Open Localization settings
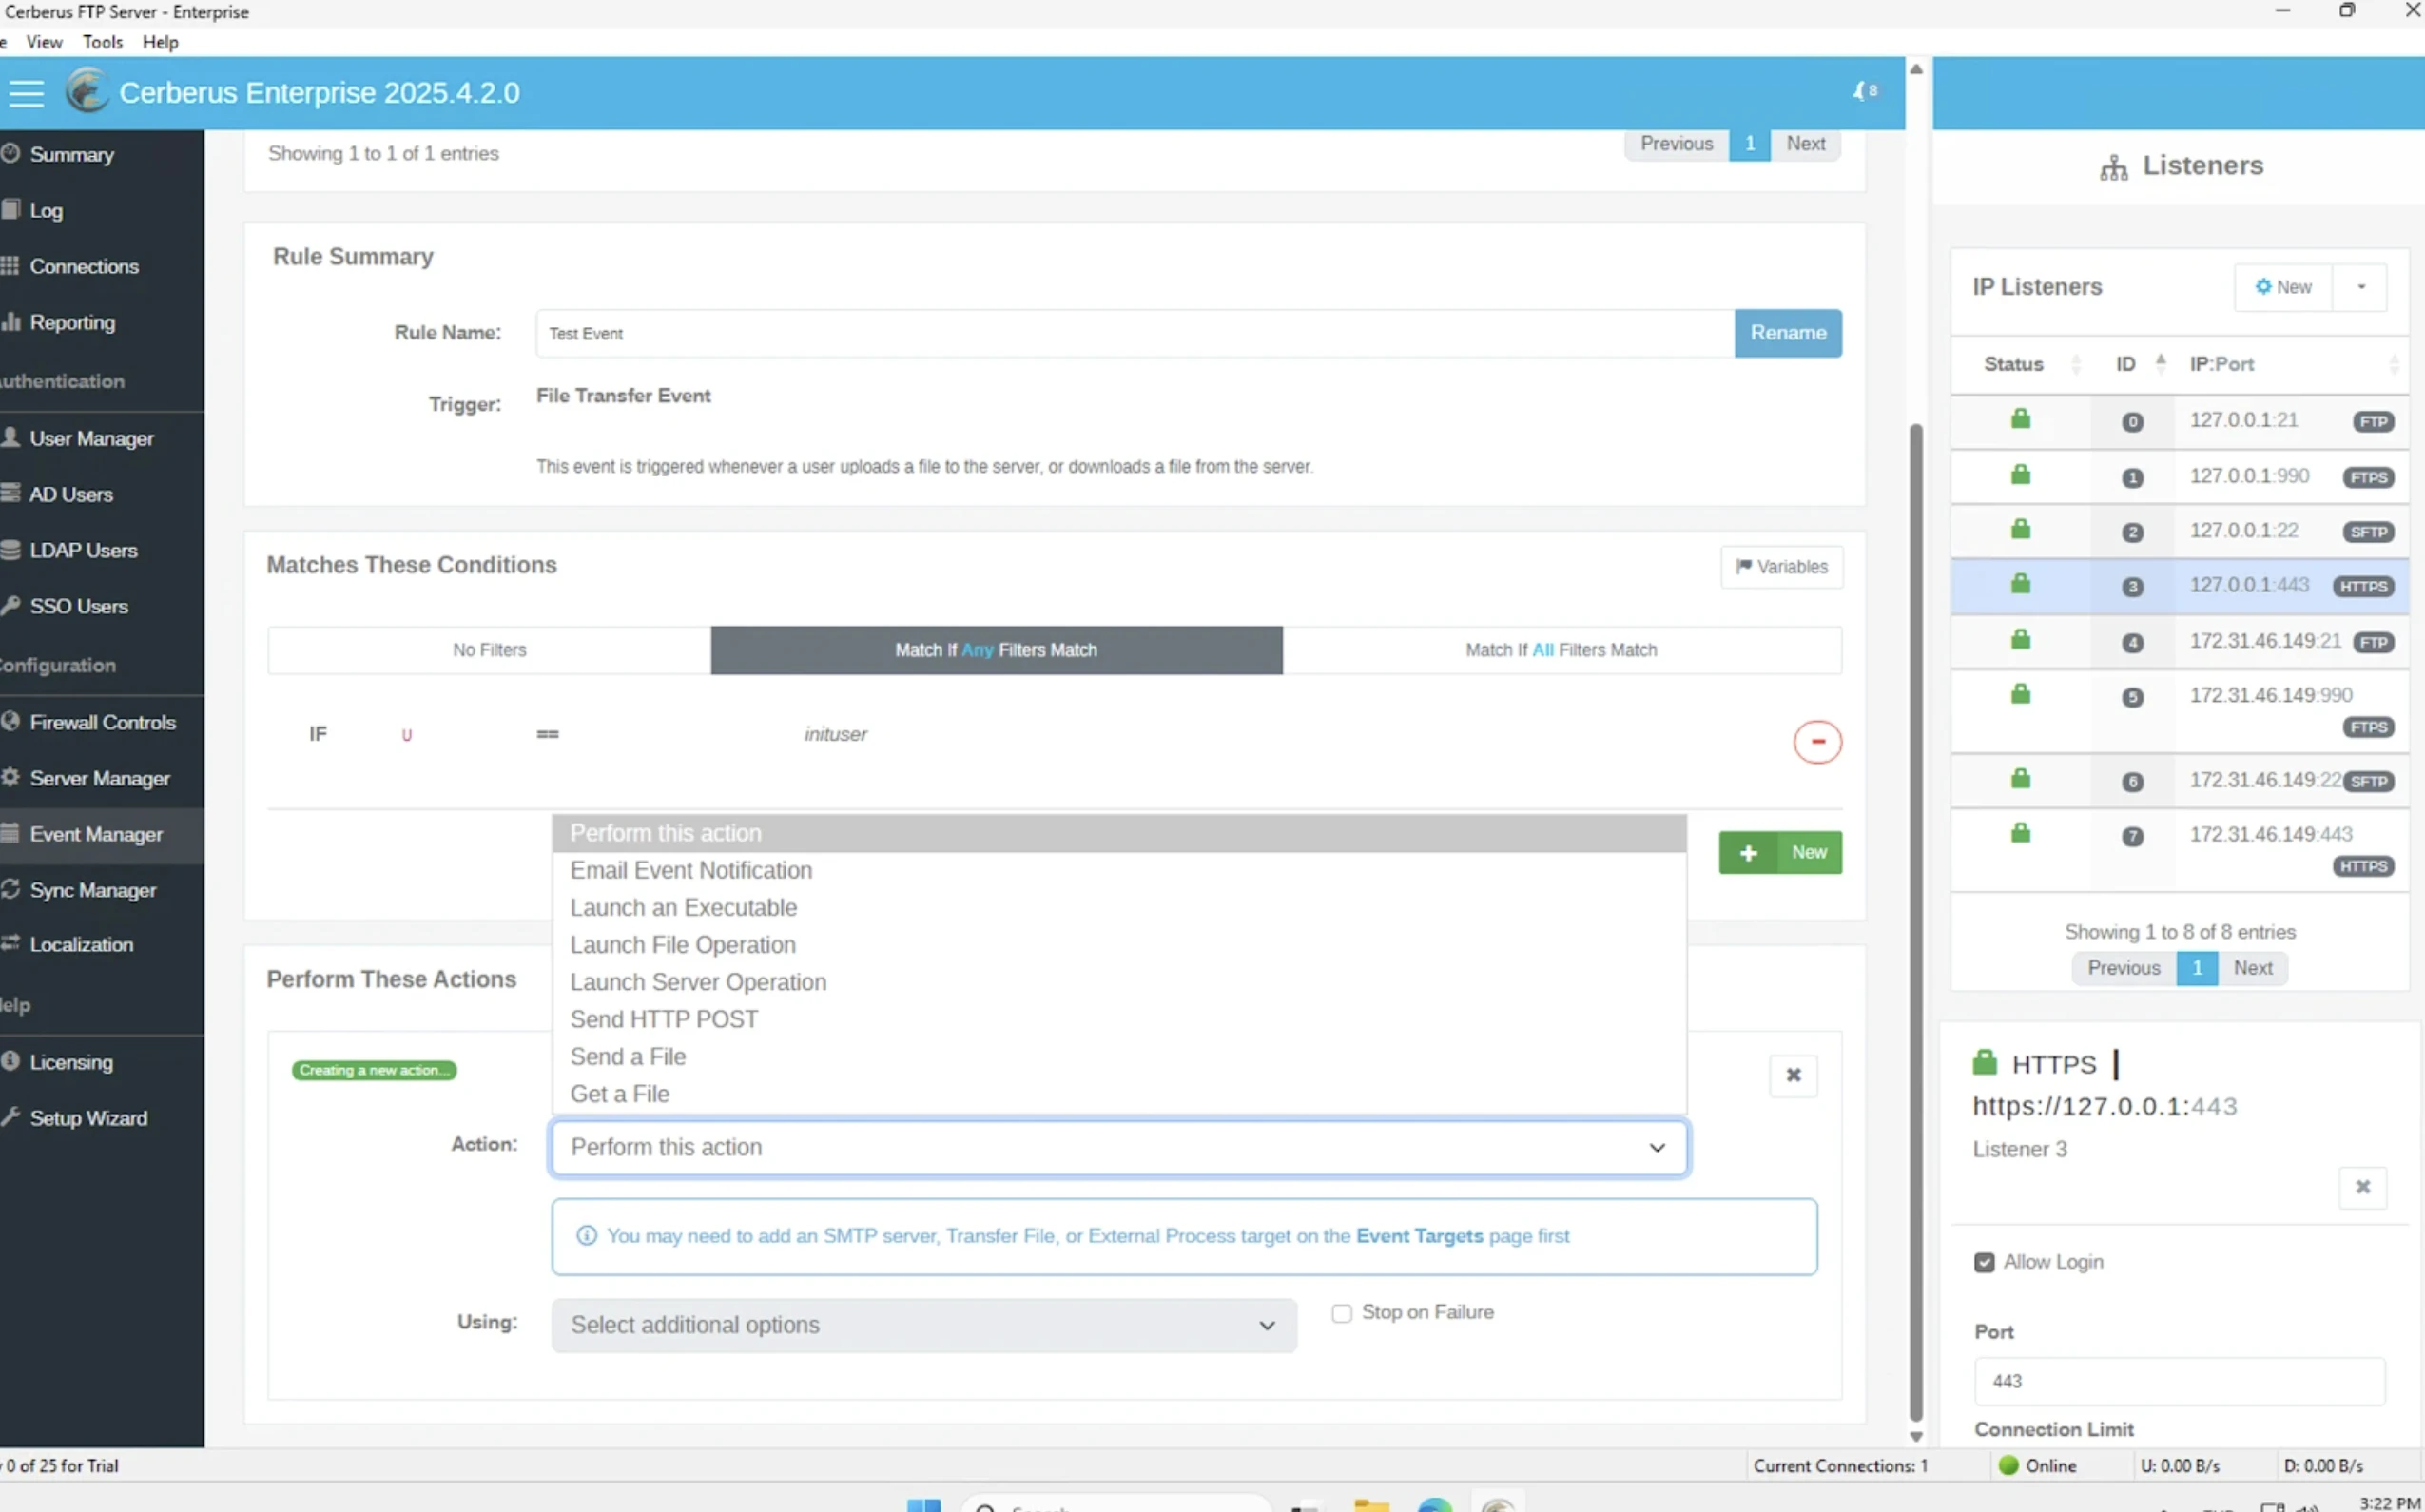2425x1512 pixels. 81,944
